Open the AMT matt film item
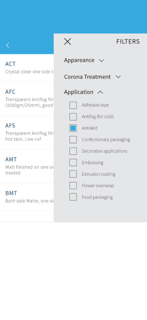Image resolution: width=147 pixels, height=320 pixels. pyautogui.click(x=27, y=166)
